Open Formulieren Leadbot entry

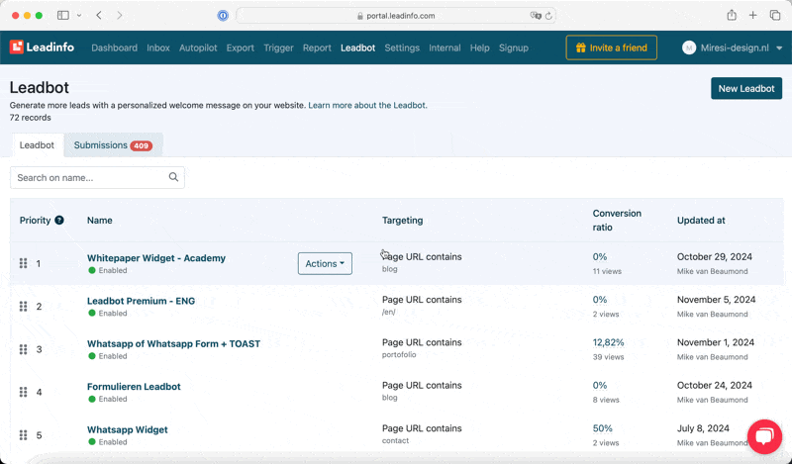click(134, 387)
